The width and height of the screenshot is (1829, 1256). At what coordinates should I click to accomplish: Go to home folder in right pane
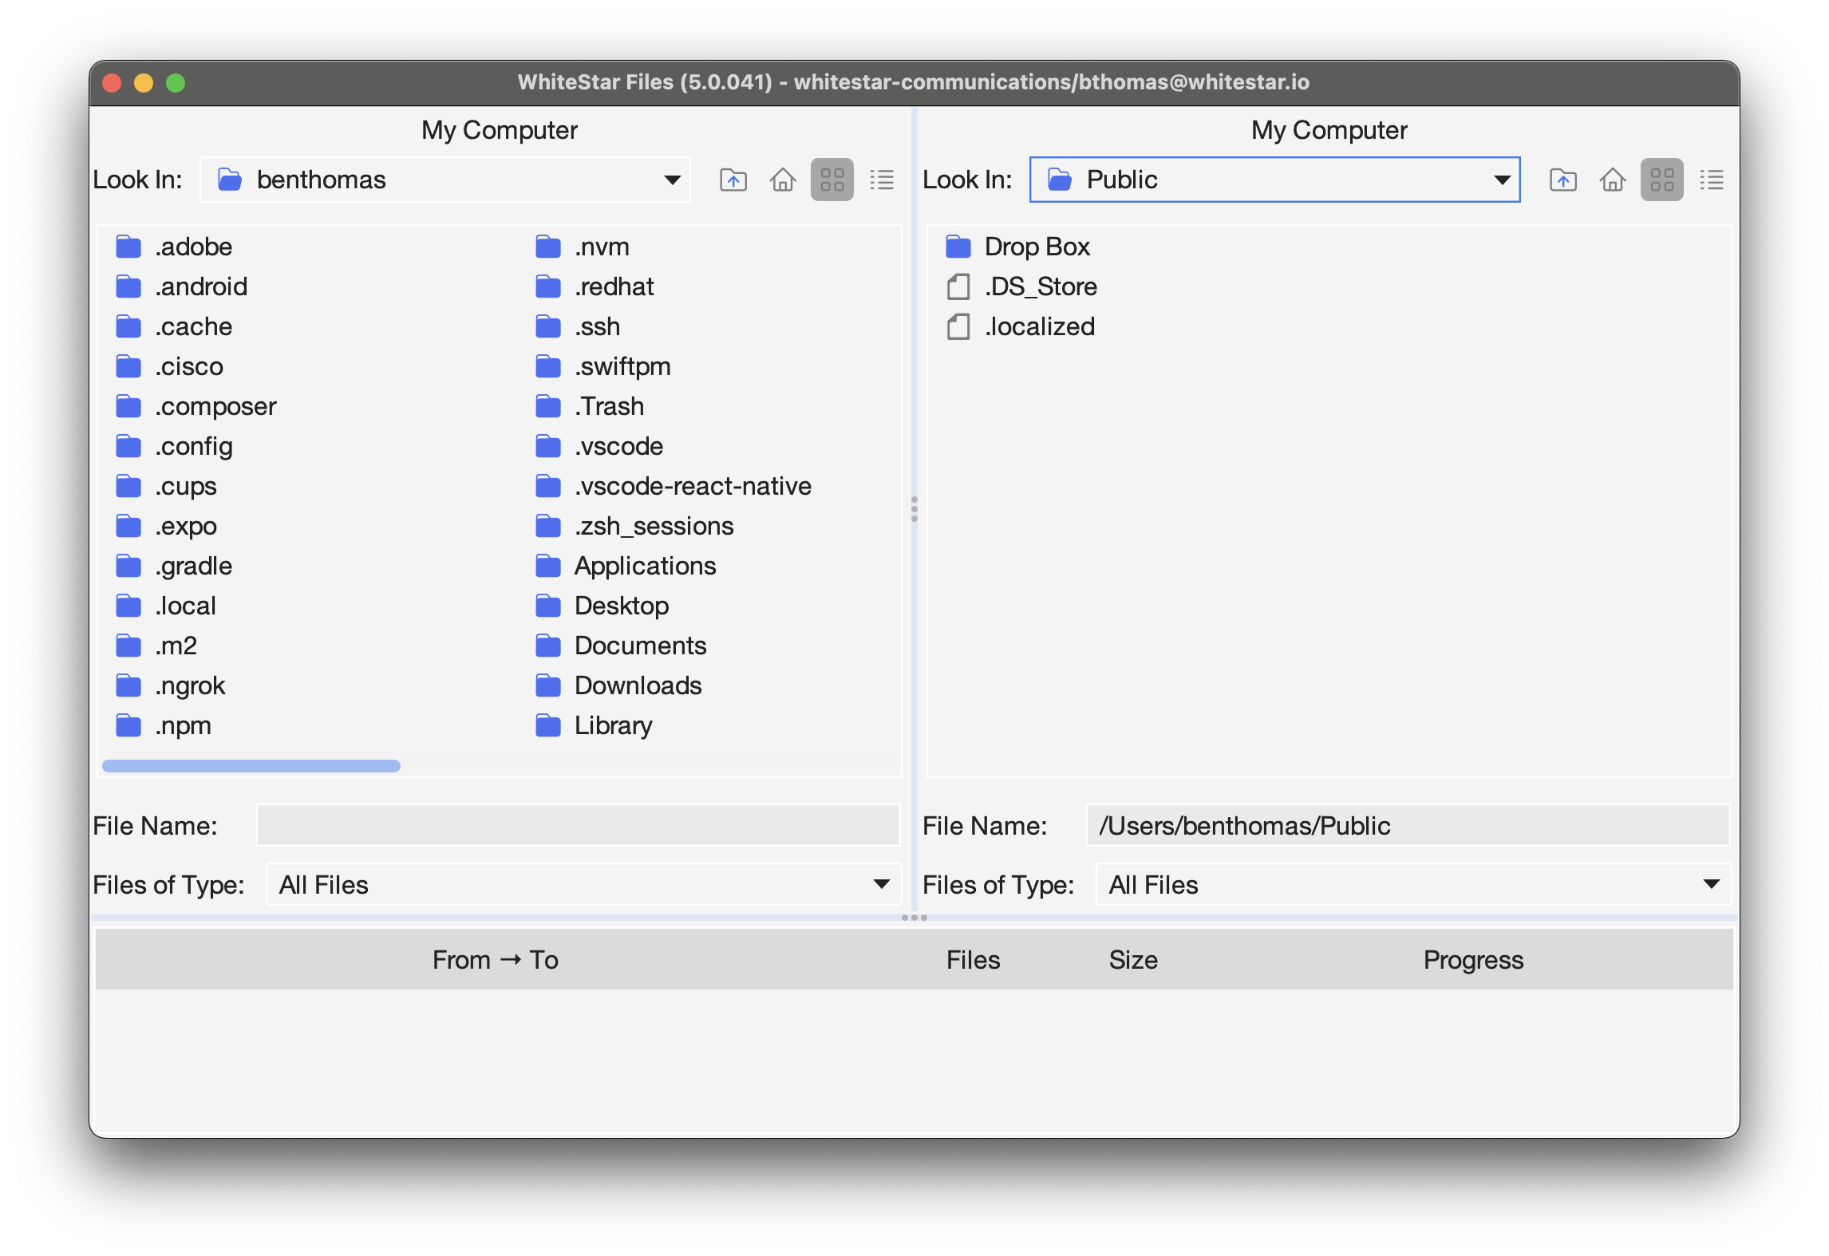point(1613,180)
